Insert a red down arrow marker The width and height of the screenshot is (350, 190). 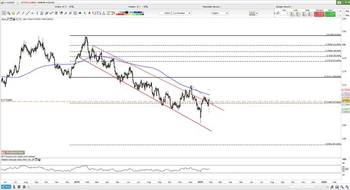click(x=90, y=13)
